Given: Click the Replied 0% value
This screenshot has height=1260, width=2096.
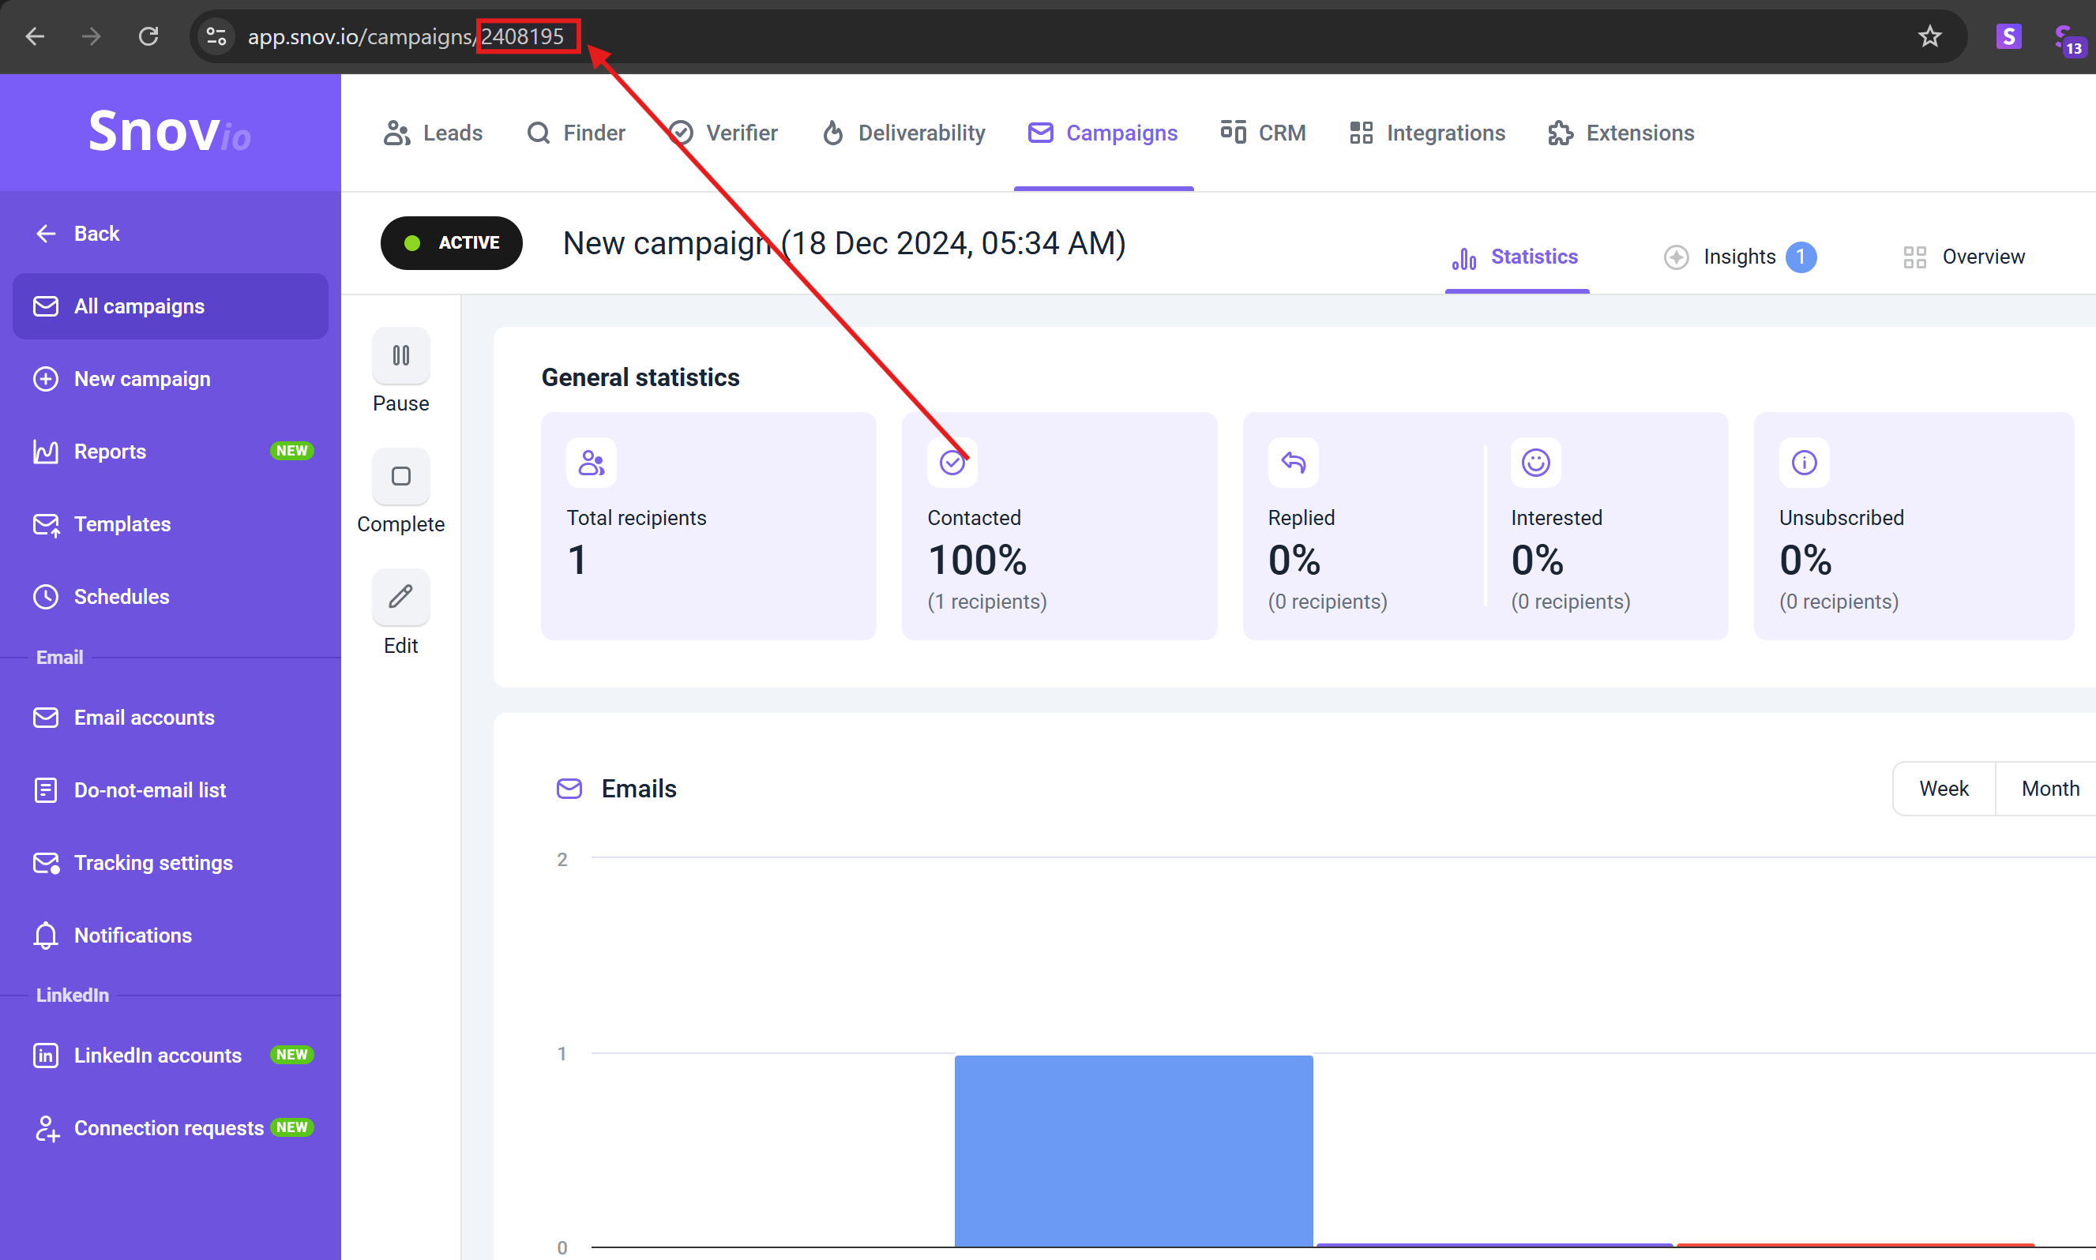Looking at the screenshot, I should [x=1294, y=561].
